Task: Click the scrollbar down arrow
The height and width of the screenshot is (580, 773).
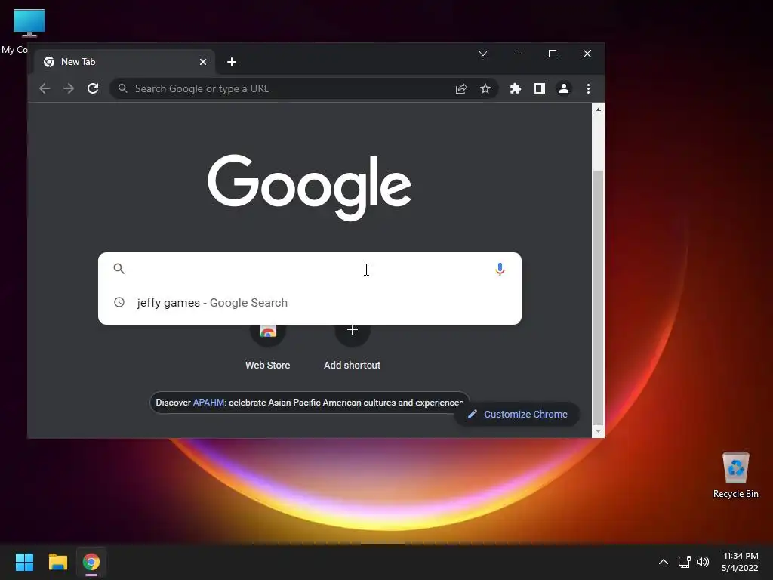Action: tap(598, 431)
